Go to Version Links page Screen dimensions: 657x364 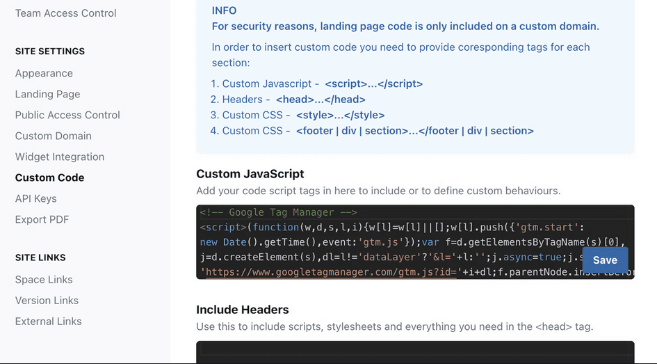coord(47,300)
